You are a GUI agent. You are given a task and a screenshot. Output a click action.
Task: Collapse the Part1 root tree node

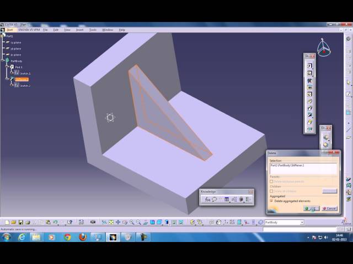click(2, 36)
